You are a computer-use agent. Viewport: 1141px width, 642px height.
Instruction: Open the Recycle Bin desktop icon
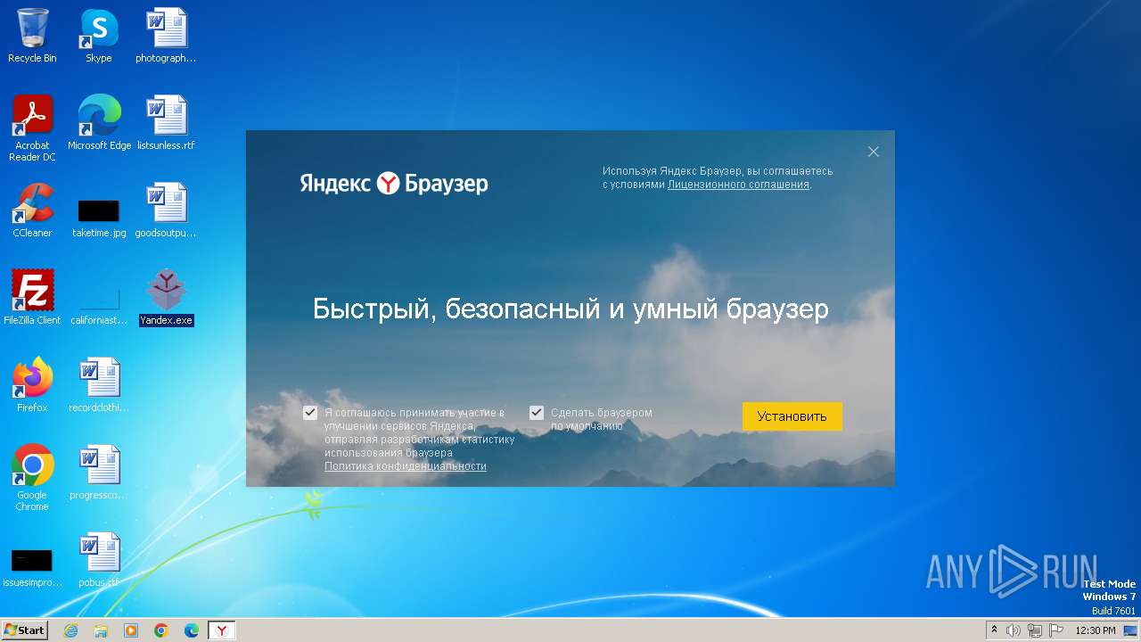32,36
